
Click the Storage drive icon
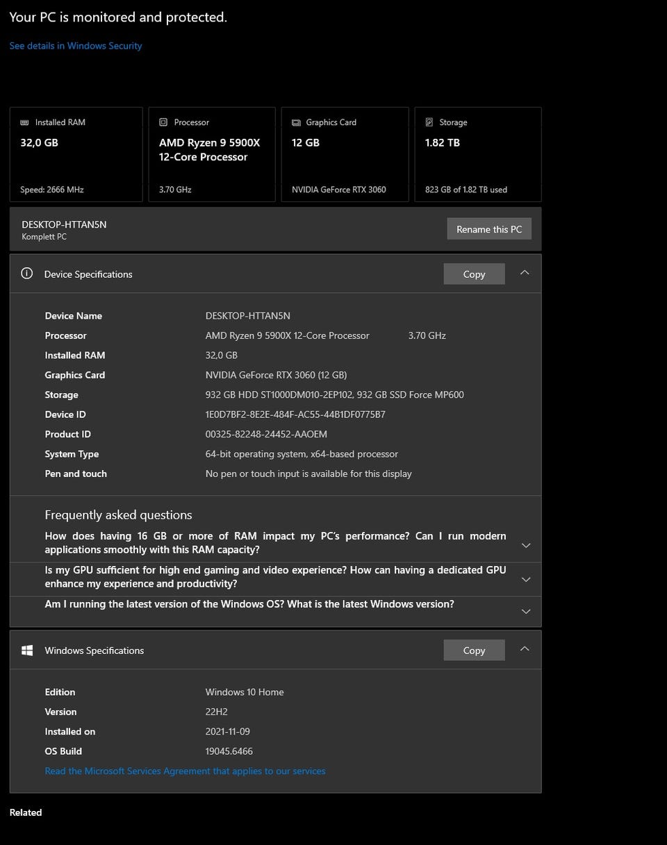pyautogui.click(x=429, y=122)
